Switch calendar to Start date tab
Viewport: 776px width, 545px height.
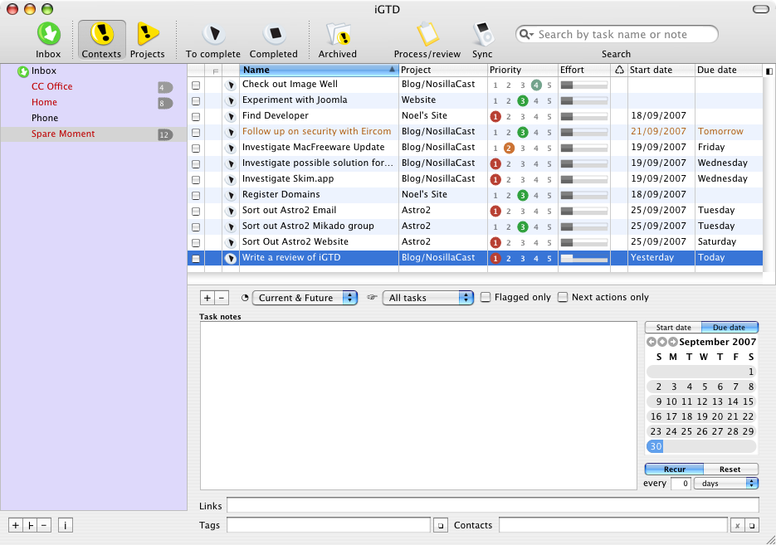(673, 328)
